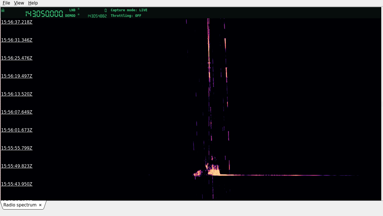Click the side panel splitter handle on right edge

[x=382, y=104]
